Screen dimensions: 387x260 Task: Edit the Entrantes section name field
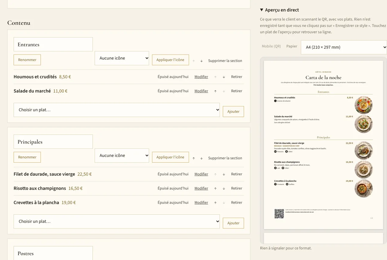[x=53, y=44]
